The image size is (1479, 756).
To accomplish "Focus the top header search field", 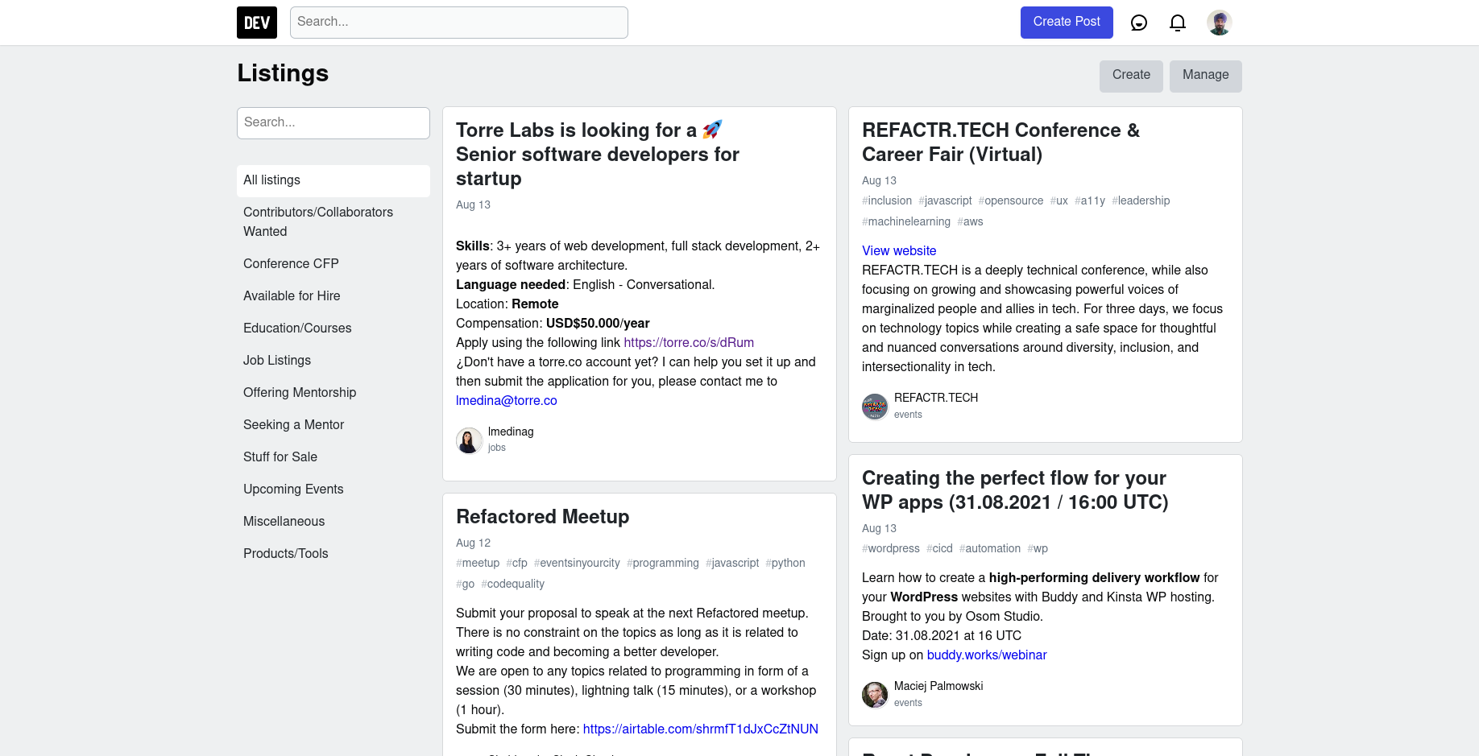I will [x=458, y=23].
